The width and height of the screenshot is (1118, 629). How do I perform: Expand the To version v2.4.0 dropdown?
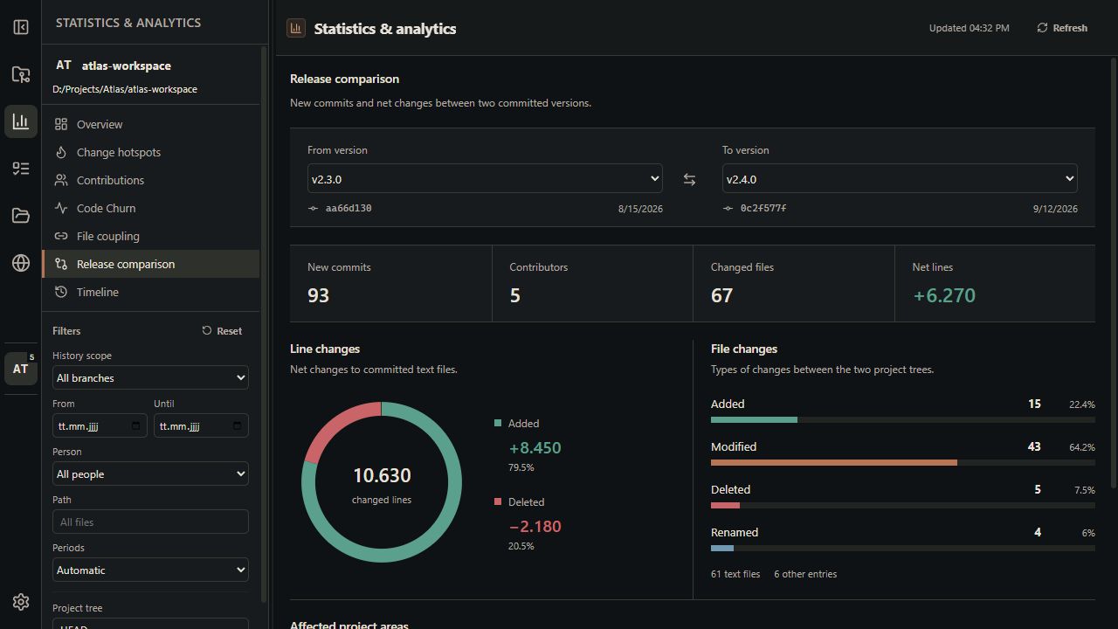[900, 179]
